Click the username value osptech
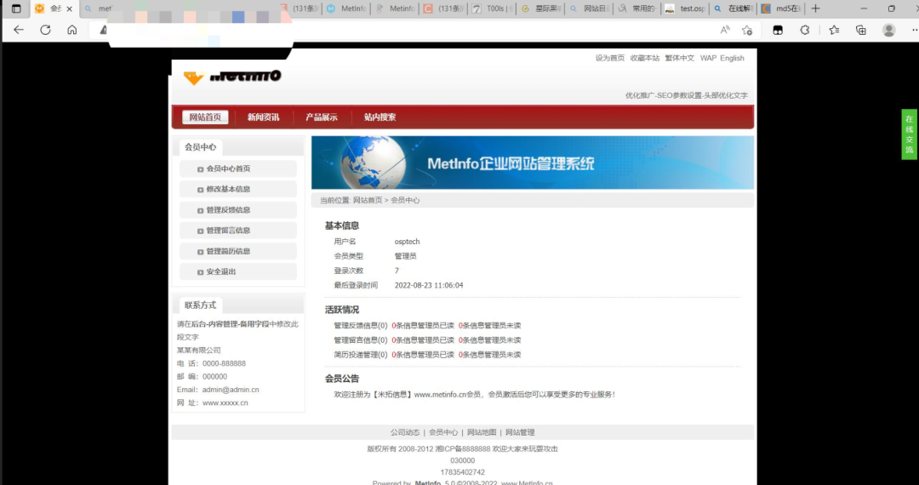919x485 pixels. click(x=408, y=242)
